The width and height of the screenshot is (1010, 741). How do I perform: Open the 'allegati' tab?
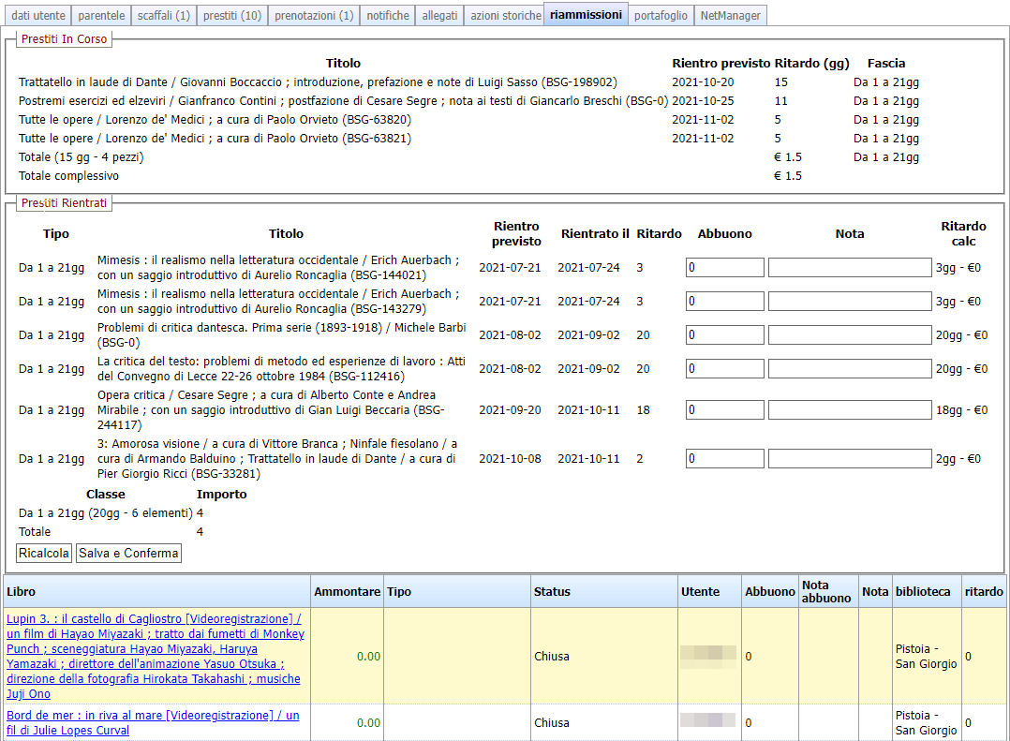point(439,15)
